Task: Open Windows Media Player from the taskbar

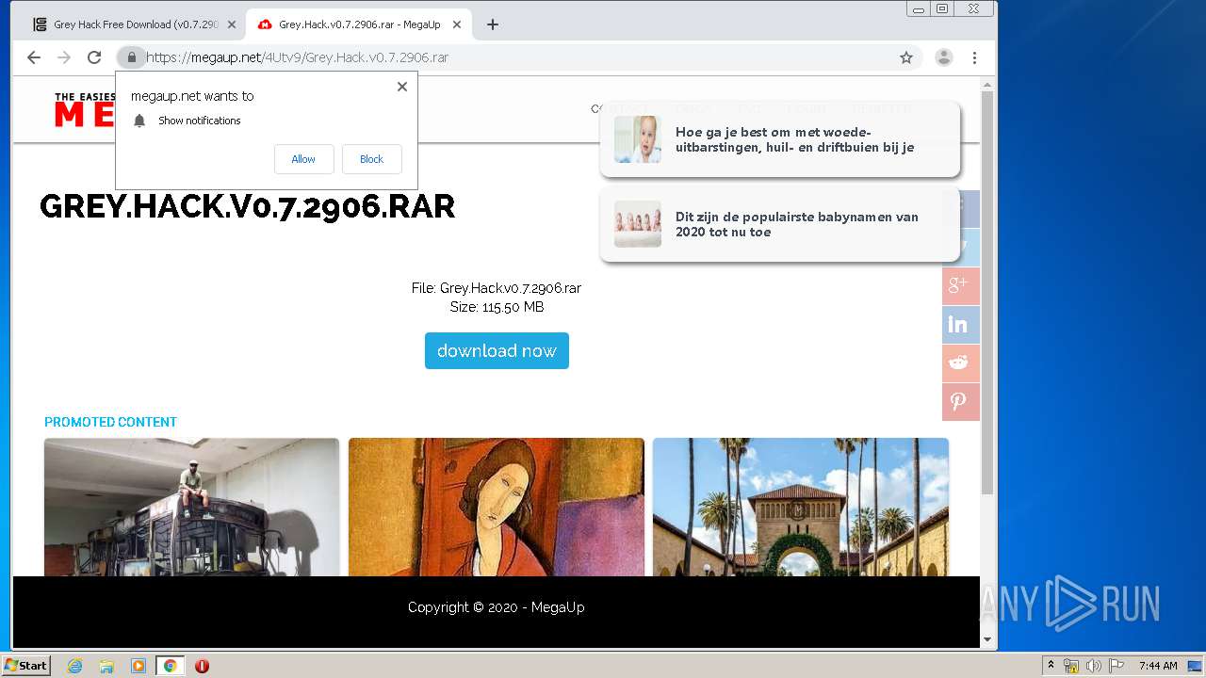Action: pos(139,666)
